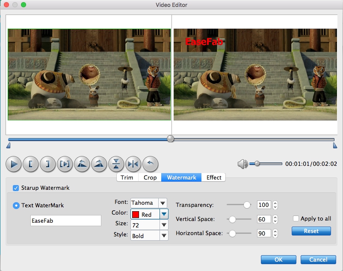Open the Effect tab
The height and width of the screenshot is (271, 343).
[x=214, y=177]
